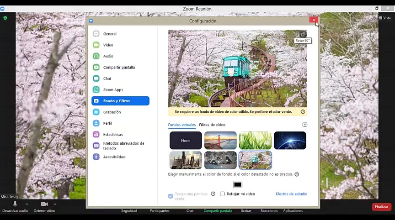The width and height of the screenshot is (395, 220).
Task: Enable the Reflejar mi video checkbox
Action: 223,194
